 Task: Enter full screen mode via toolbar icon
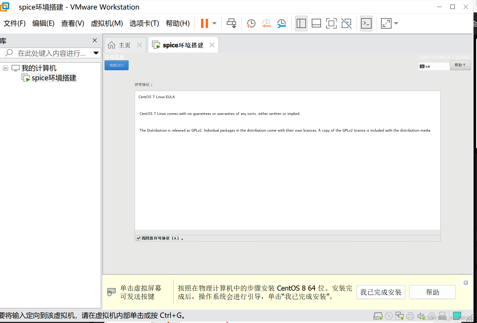pos(331,23)
